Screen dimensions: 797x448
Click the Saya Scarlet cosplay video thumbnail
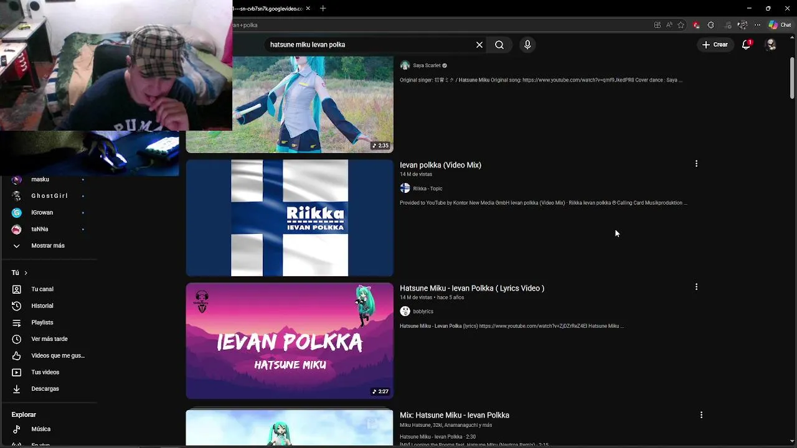pos(313,104)
